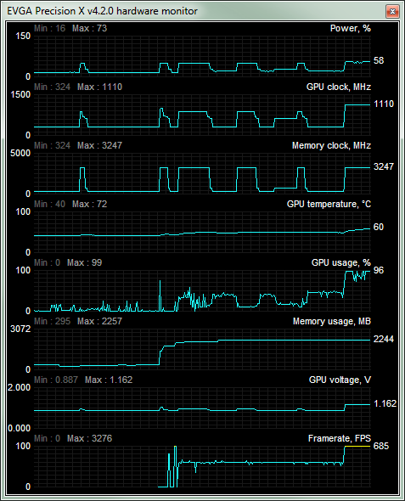Click the Framerate current value 685
Screen dimensions: 405x501
click(381, 446)
